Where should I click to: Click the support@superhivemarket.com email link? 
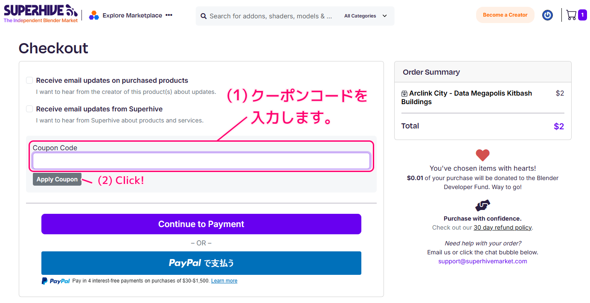482,261
